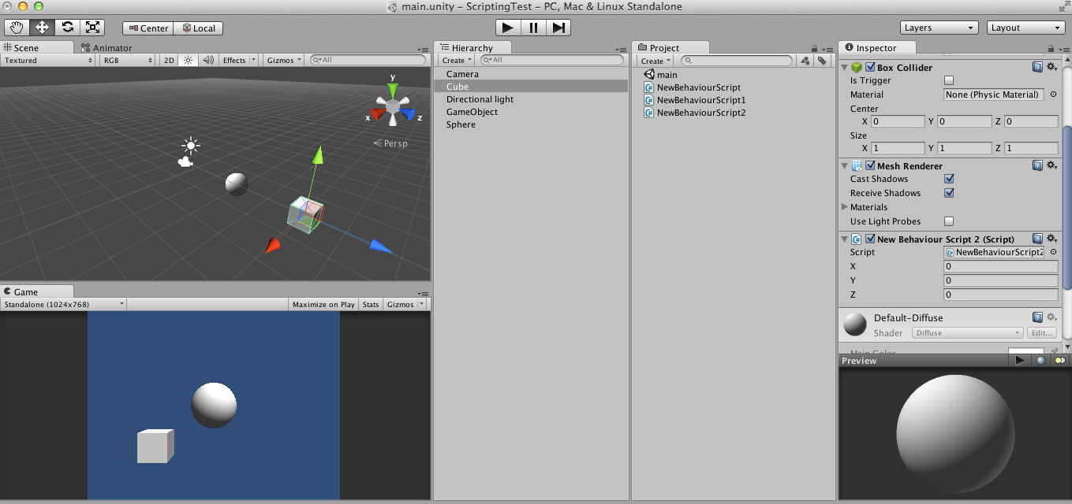Select Sphere in the Hierarchy
Image resolution: width=1072 pixels, height=504 pixels.
[461, 124]
